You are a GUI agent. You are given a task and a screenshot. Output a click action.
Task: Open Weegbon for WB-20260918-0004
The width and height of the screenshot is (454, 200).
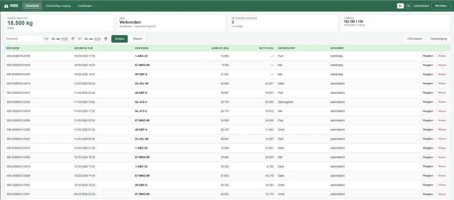click(x=428, y=65)
